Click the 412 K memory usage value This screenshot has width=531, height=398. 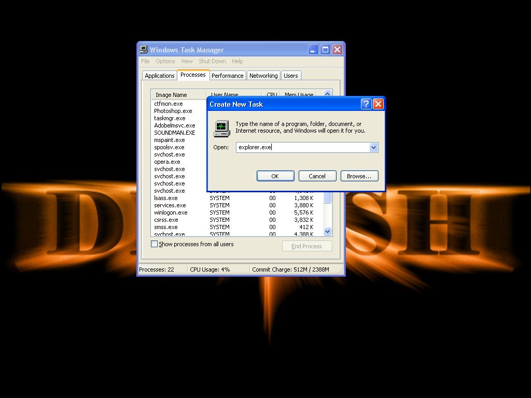click(x=306, y=227)
